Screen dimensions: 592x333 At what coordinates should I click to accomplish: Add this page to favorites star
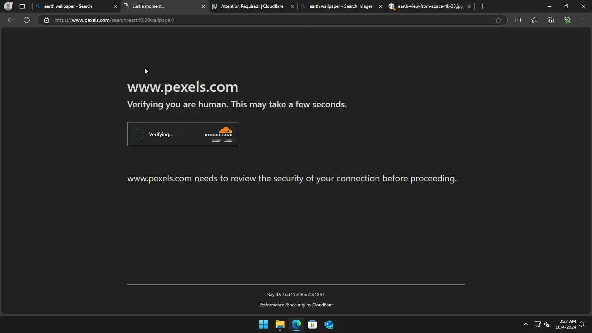point(498,20)
